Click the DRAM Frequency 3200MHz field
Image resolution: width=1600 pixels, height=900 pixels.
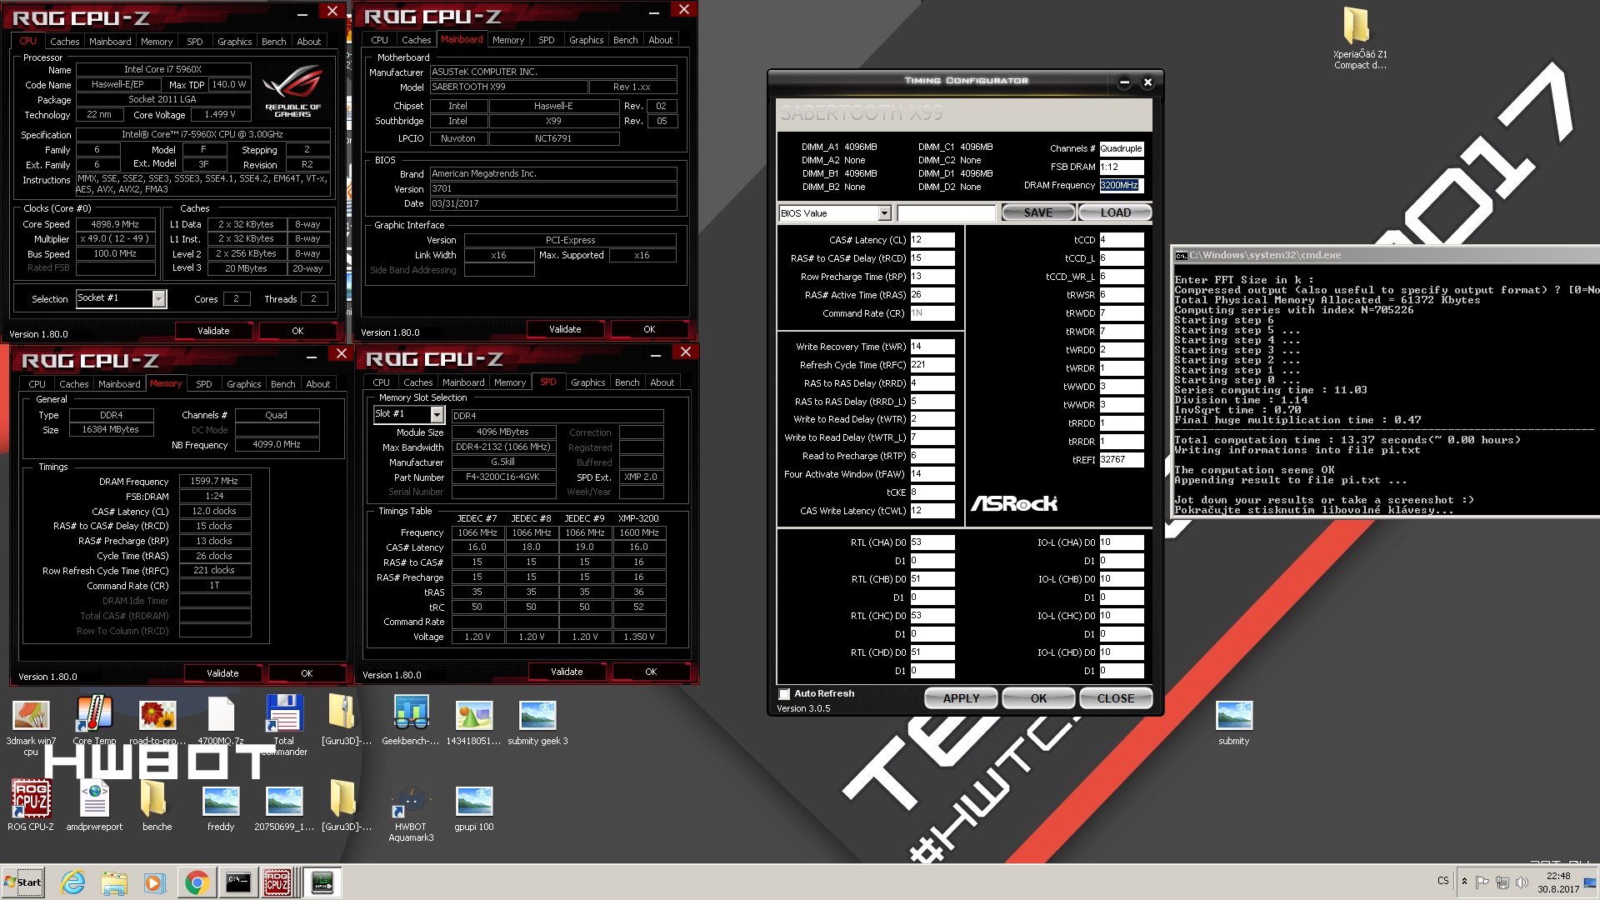coord(1122,185)
